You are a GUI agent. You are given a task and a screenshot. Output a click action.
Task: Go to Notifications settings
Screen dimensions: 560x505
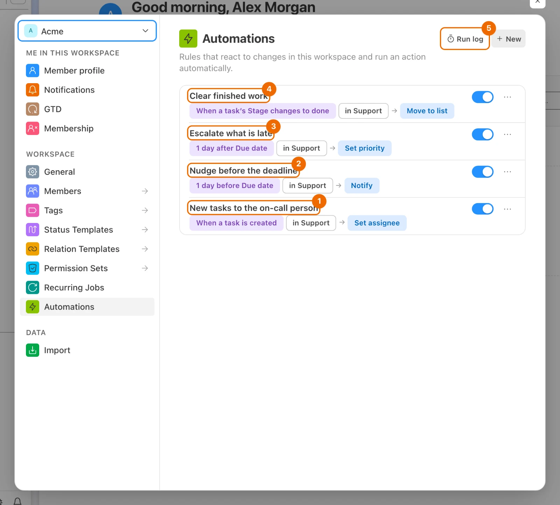click(87, 90)
